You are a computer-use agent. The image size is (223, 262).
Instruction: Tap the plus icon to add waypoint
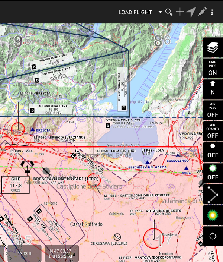tap(180, 12)
